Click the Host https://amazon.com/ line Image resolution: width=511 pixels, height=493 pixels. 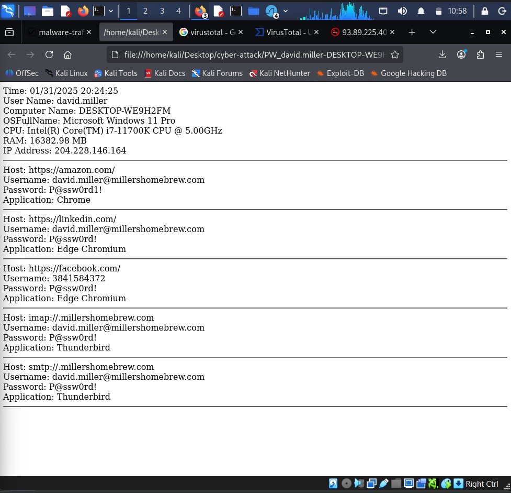pyautogui.click(x=59, y=170)
